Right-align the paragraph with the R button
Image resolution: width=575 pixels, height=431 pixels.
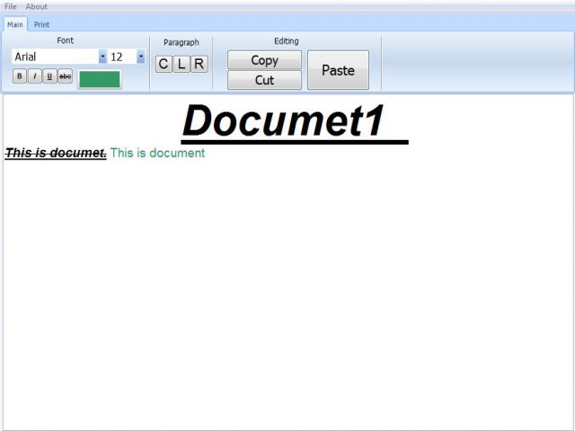tap(199, 64)
